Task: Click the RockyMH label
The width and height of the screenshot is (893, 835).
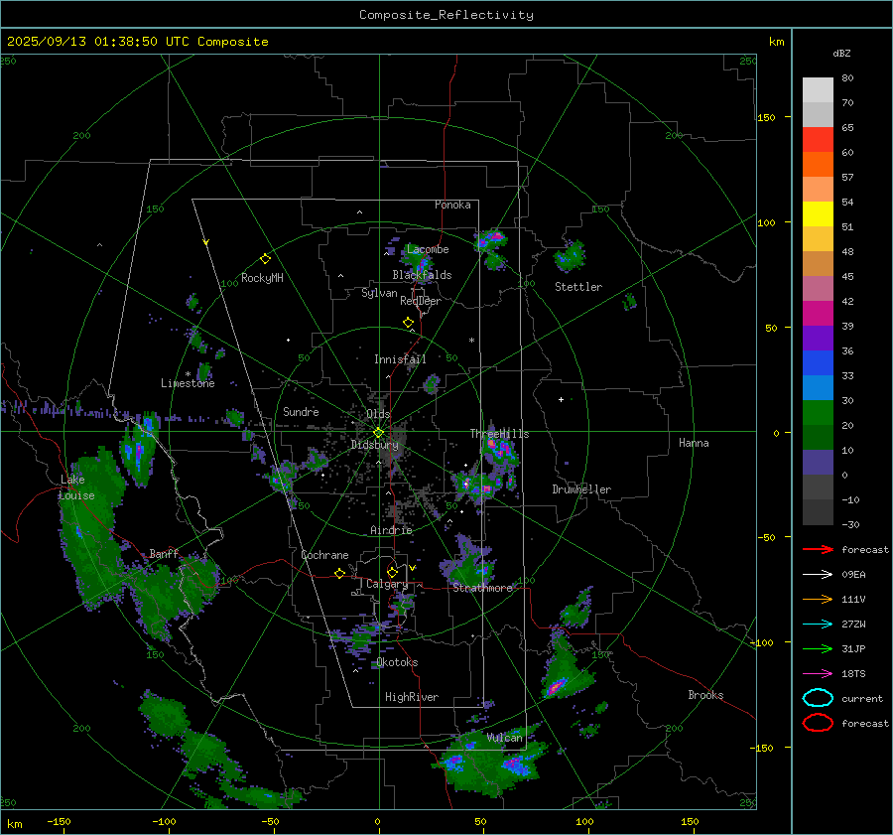Action: (262, 278)
